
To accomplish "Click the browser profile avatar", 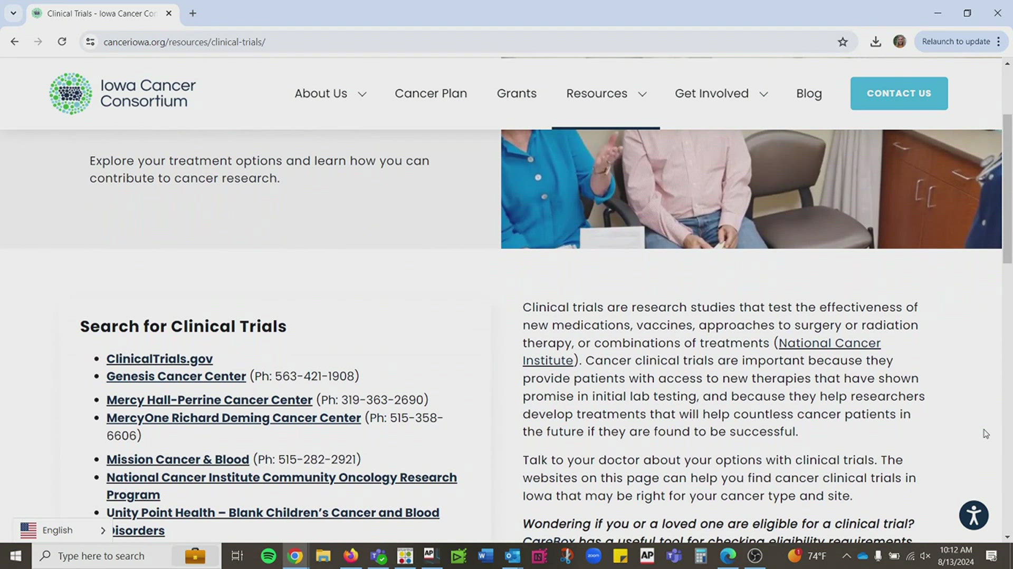I will coord(899,42).
